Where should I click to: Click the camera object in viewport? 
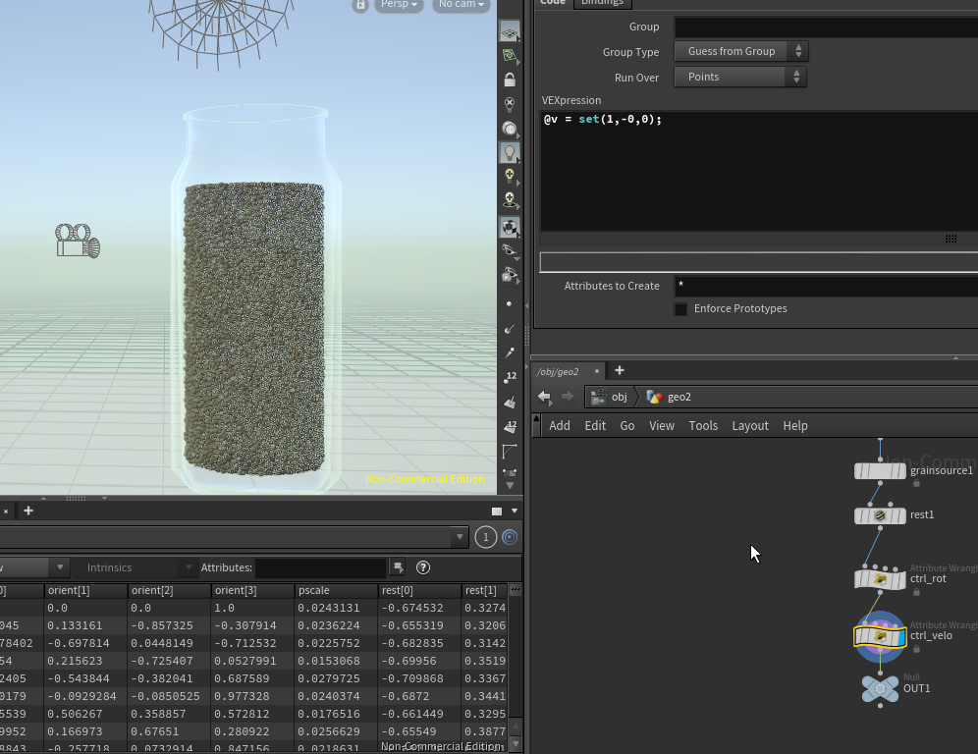(78, 241)
